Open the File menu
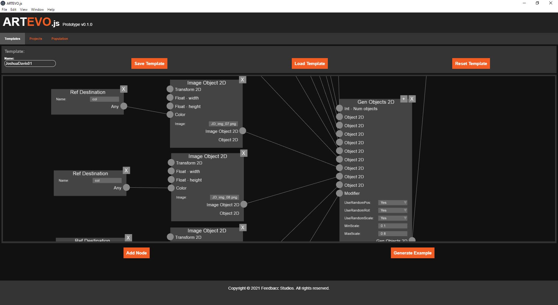The height and width of the screenshot is (305, 558). click(x=4, y=10)
